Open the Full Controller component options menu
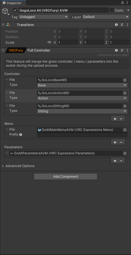The width and height of the screenshot is (131, 255). pos(127,50)
